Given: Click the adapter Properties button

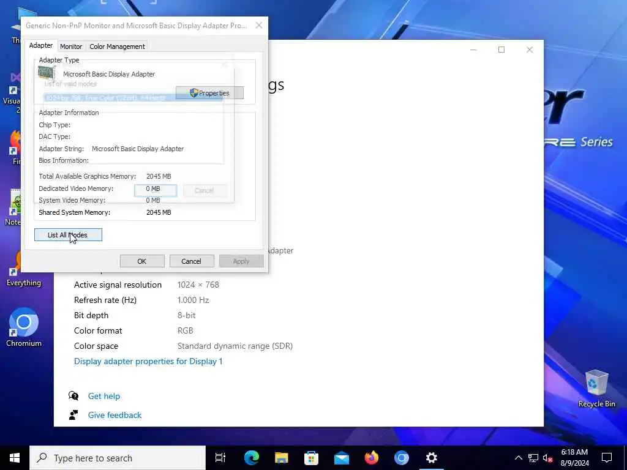Looking at the screenshot, I should tap(209, 93).
